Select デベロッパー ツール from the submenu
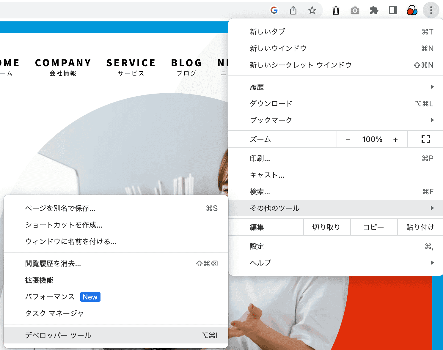This screenshot has width=443, height=350. pos(116,335)
